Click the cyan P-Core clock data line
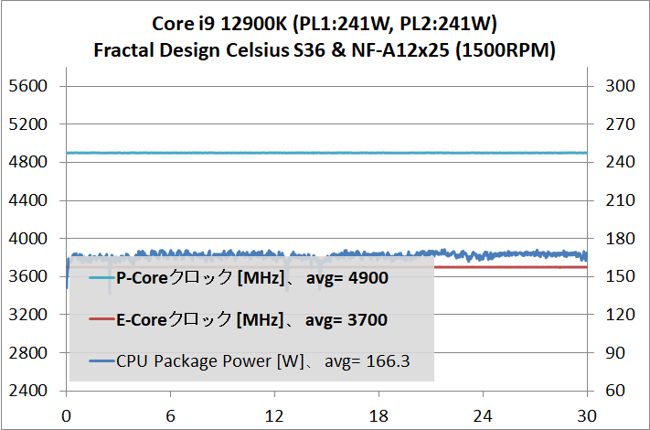This screenshot has height=430, width=650. pyautogui.click(x=326, y=153)
